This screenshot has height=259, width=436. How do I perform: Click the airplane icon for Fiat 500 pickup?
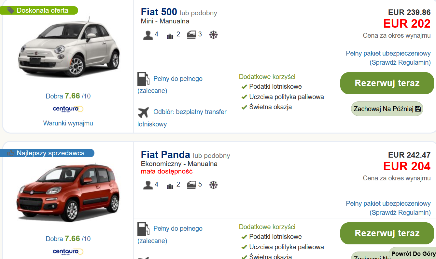(143, 112)
